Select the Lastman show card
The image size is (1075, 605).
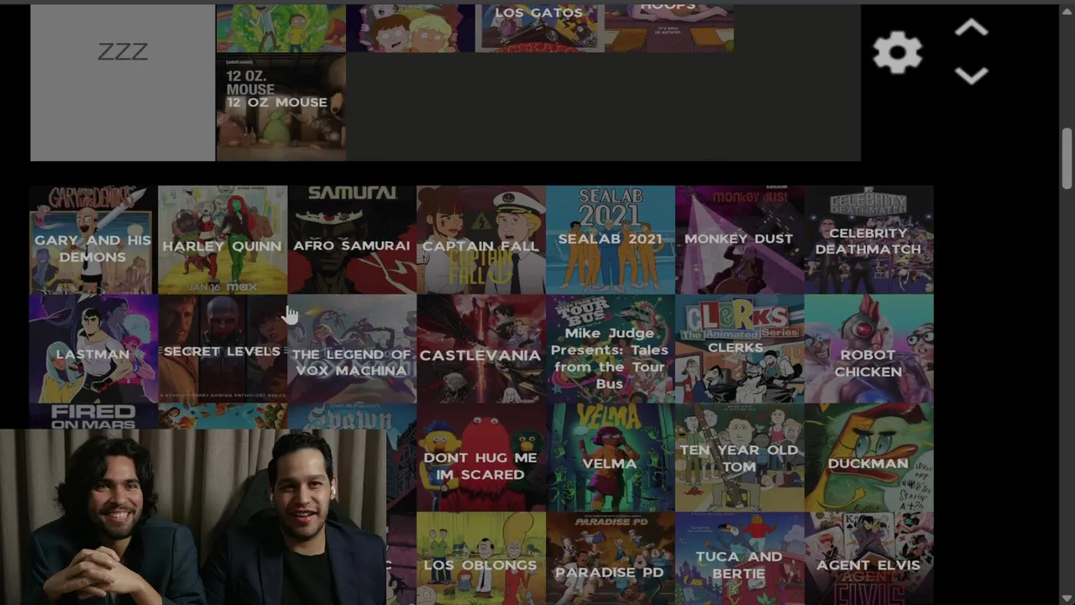pyautogui.click(x=93, y=349)
